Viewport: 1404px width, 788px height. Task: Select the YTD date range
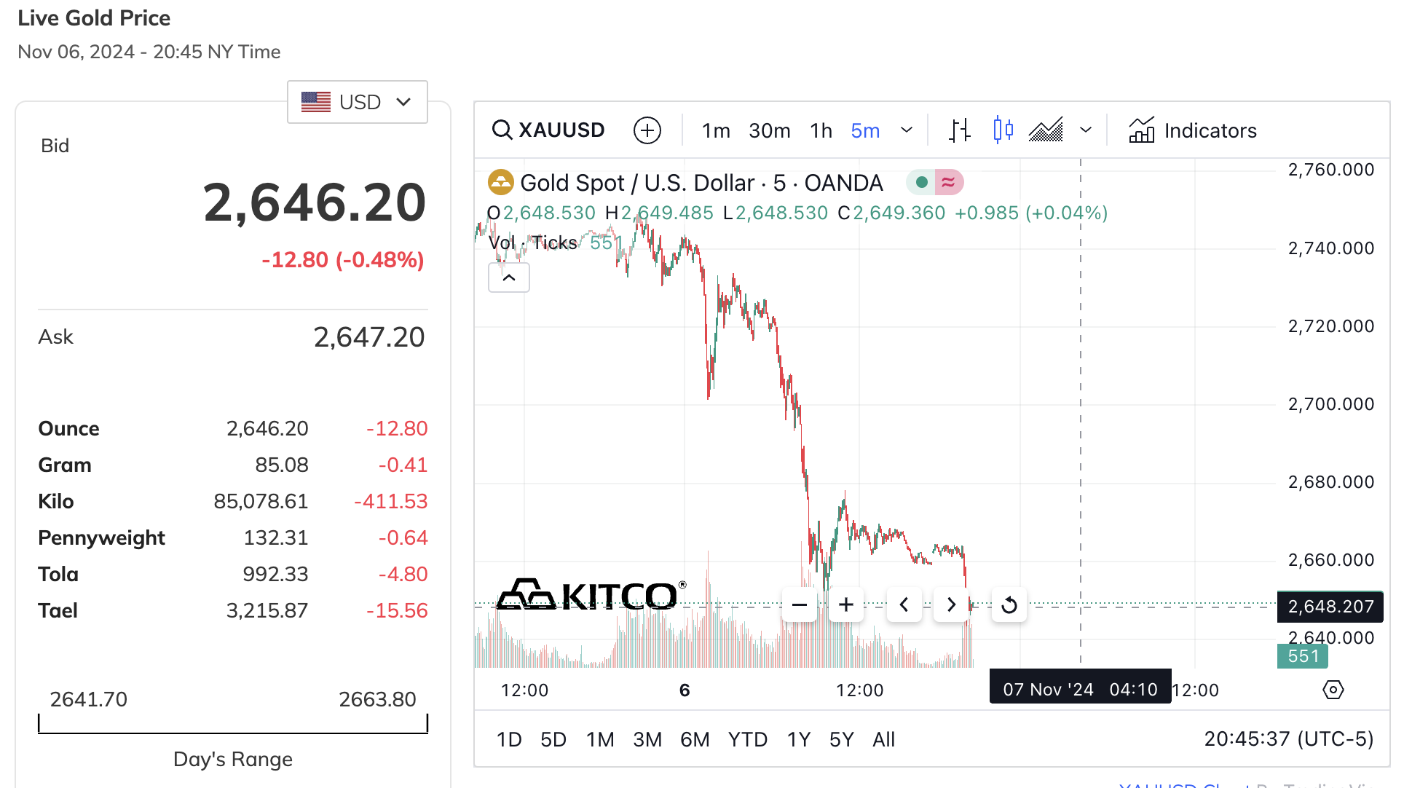(747, 739)
